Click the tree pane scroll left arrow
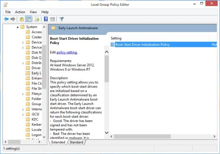The image size is (220, 154). tap(5, 142)
